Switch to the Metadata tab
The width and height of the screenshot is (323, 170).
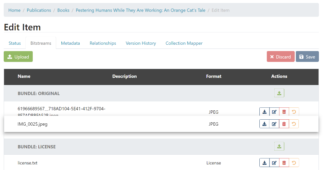pos(70,43)
